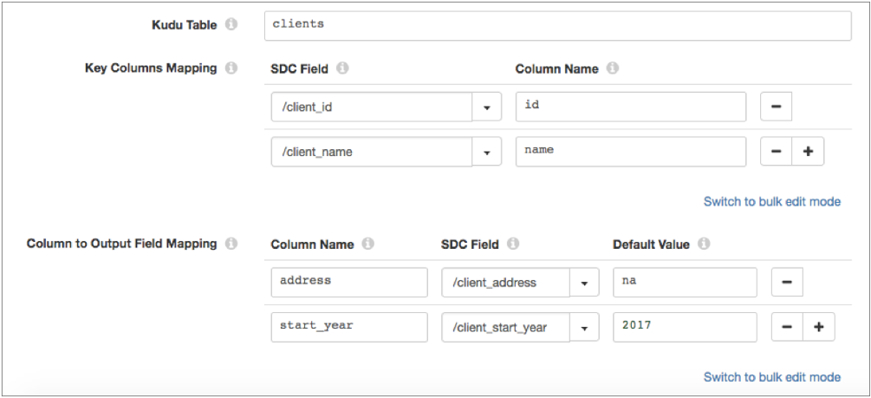
Task: Click info icon beside Key Columns Mapping
Action: coord(231,69)
